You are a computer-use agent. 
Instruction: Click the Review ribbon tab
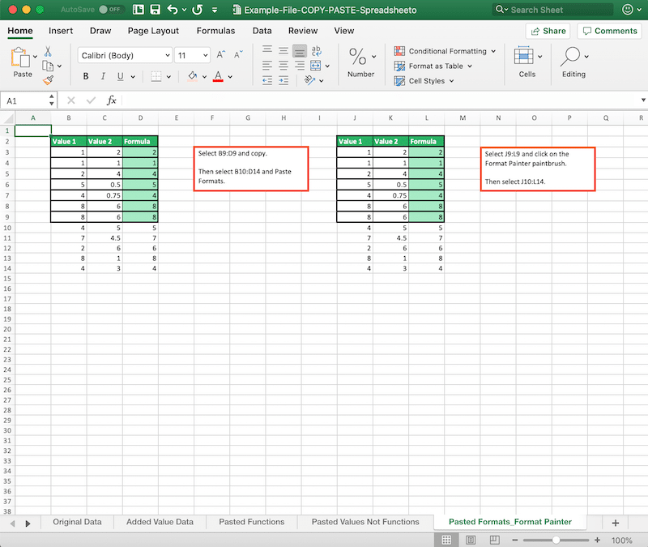[x=303, y=31]
